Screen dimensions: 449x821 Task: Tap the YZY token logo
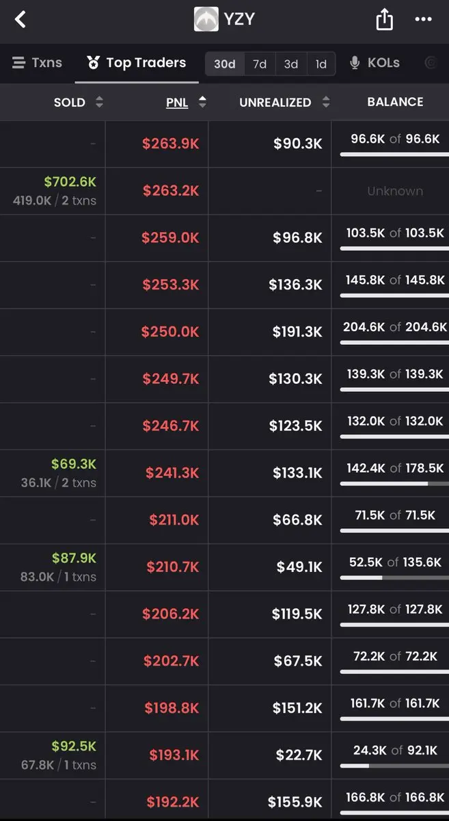(206, 19)
